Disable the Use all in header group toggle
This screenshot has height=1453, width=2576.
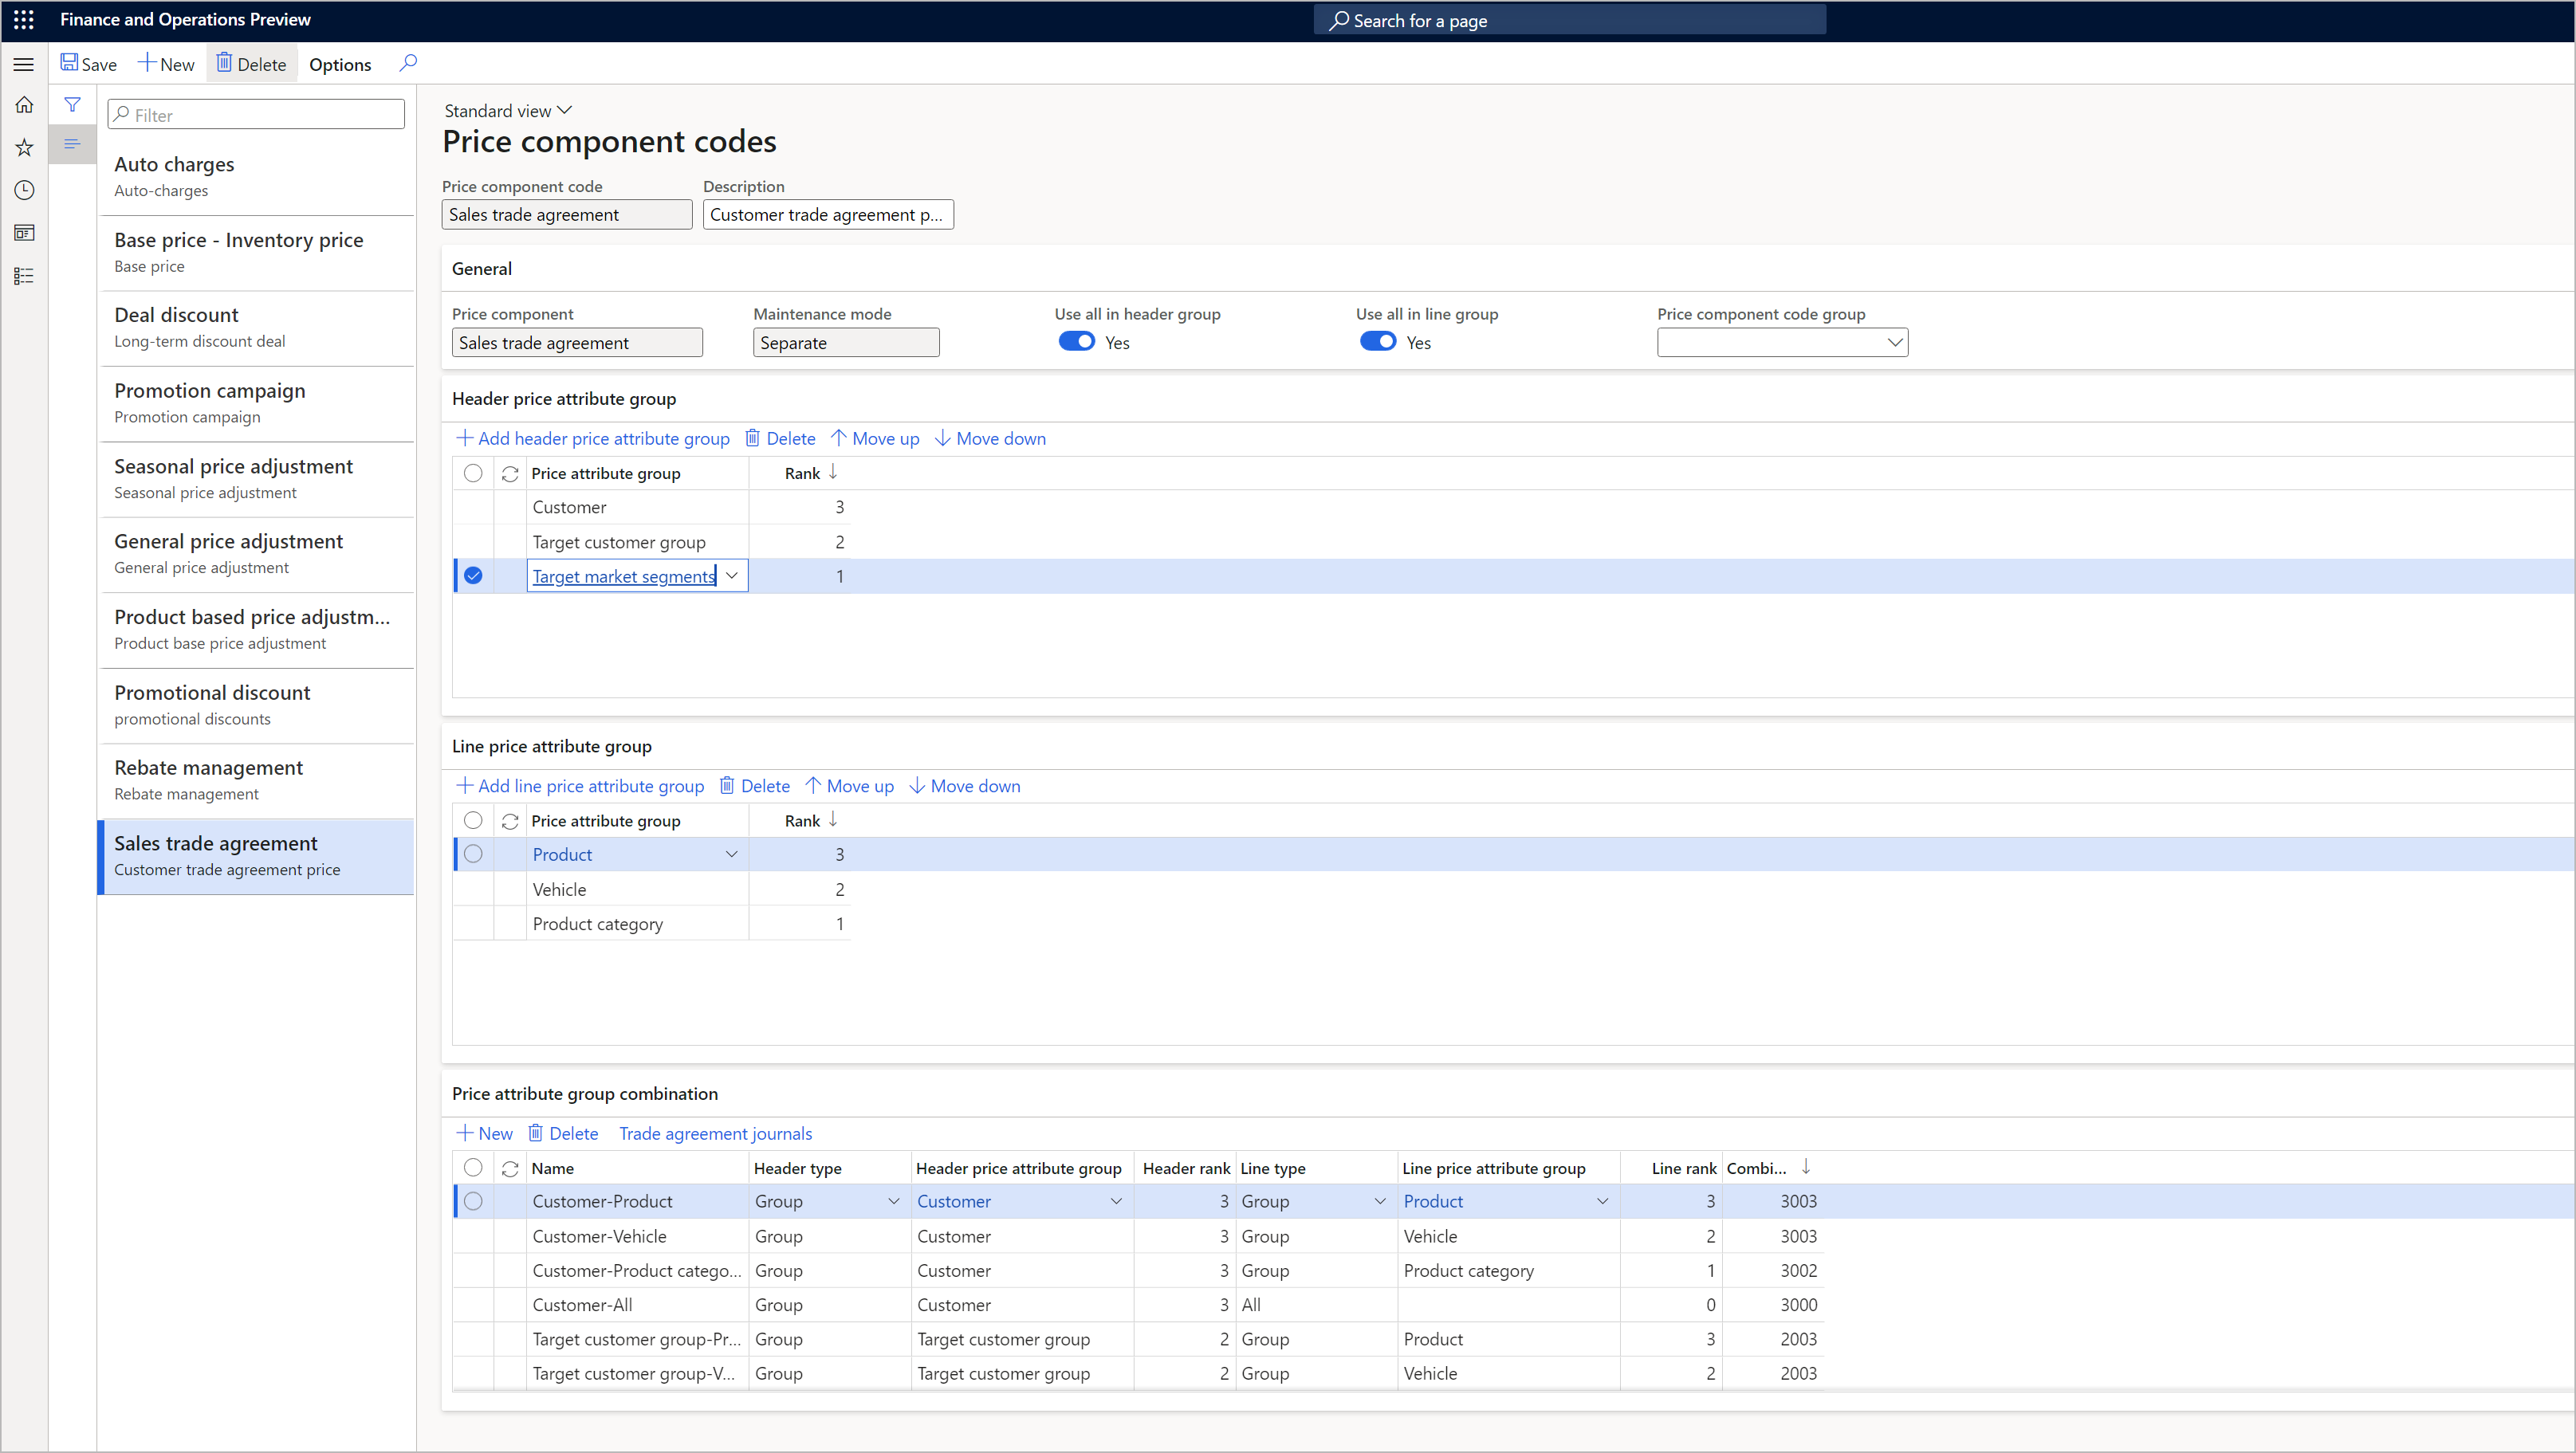(x=1076, y=341)
